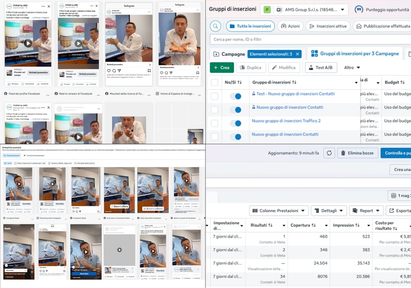Screen dimensions: 411x288
Task: Select checkbox for Test - Nuovo gruppo Contatti row
Action: click(x=215, y=96)
